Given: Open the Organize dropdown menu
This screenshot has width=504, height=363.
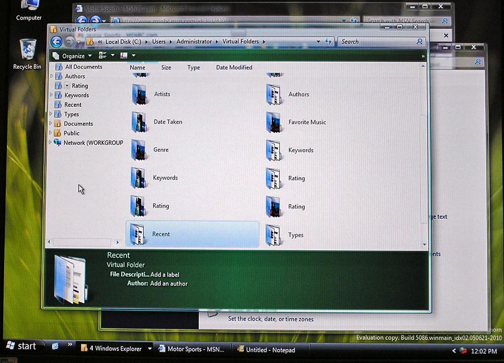Looking at the screenshot, I should tap(72, 56).
